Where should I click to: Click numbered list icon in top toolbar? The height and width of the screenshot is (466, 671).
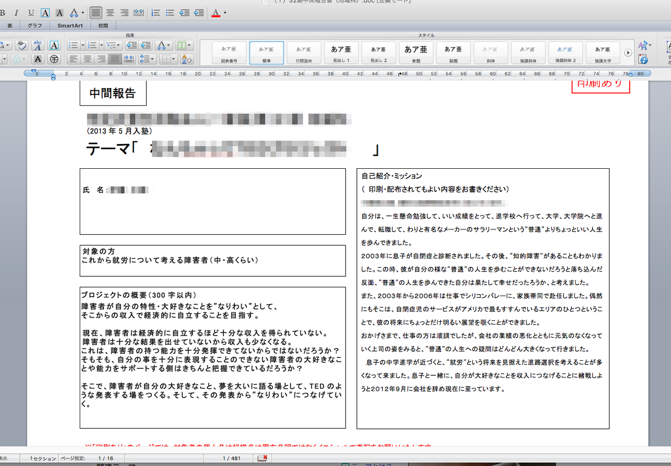(156, 13)
